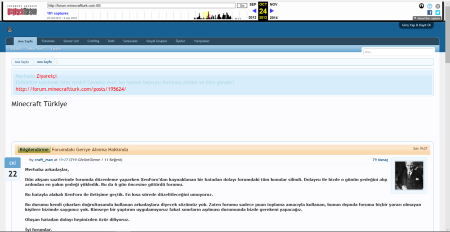Select the Ana Sayfa navigation tab
Viewport: 450px width, 232px height.
coord(25,41)
